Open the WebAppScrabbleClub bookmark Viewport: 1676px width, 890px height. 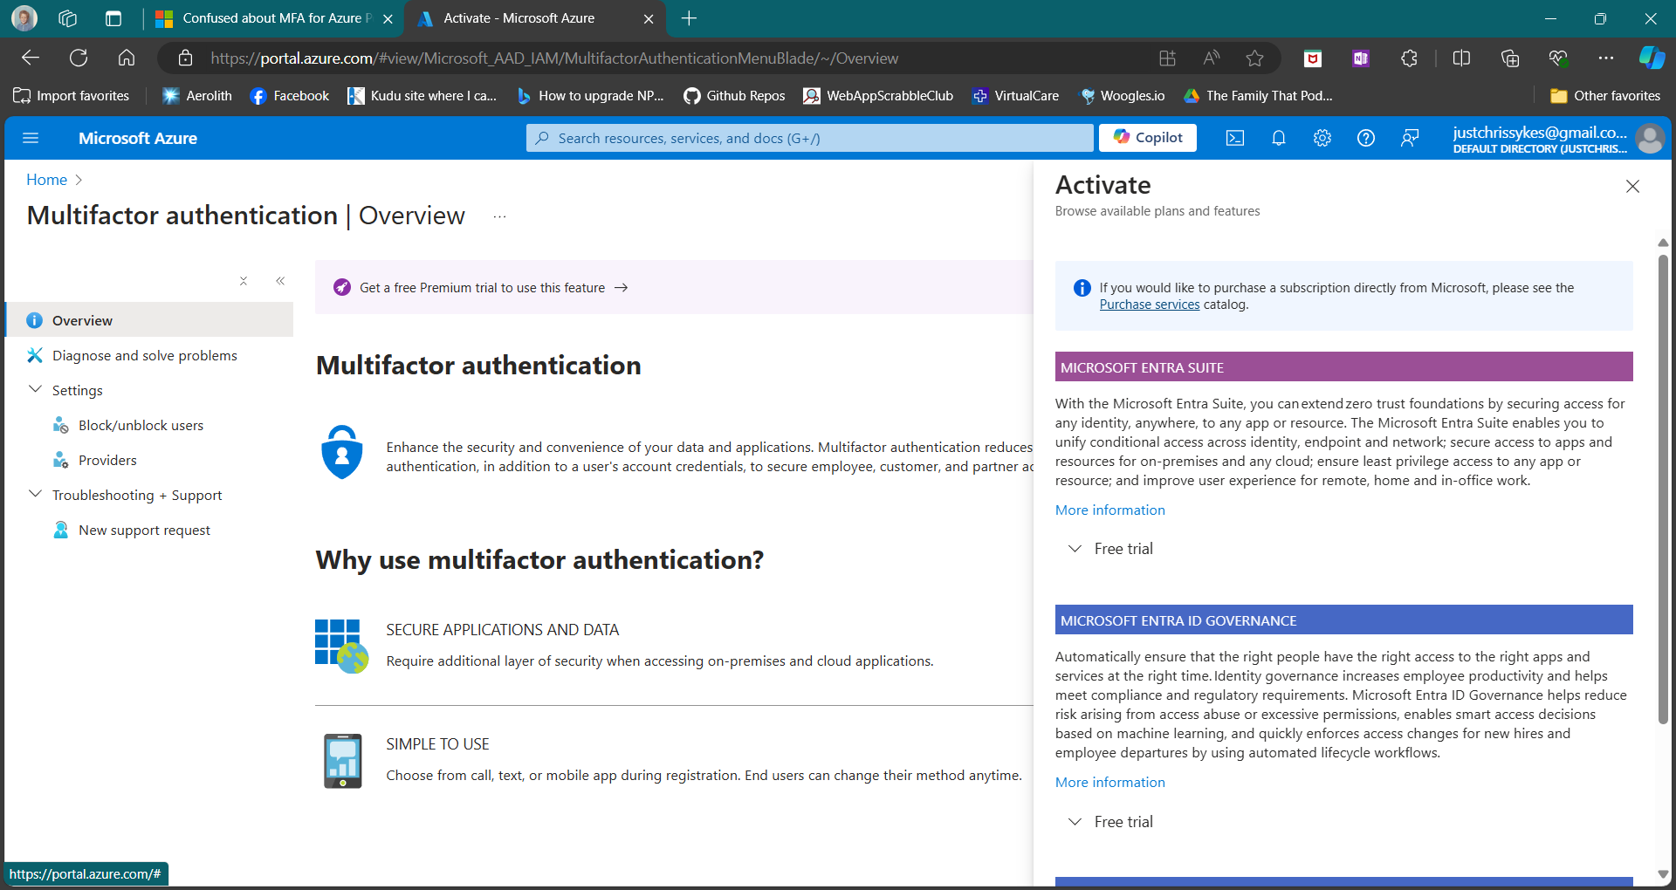(878, 96)
